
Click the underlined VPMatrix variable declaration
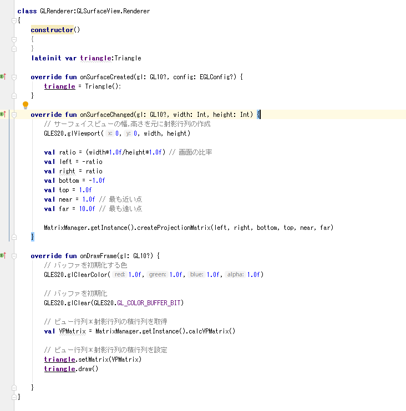[x=72, y=331]
